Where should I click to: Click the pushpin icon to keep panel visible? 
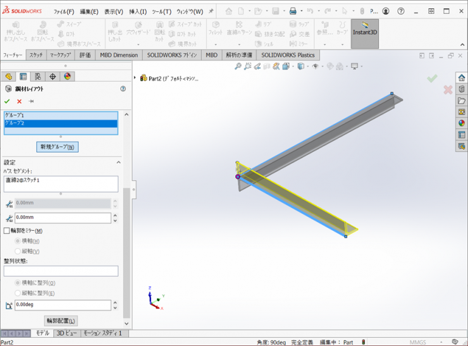click(30, 101)
